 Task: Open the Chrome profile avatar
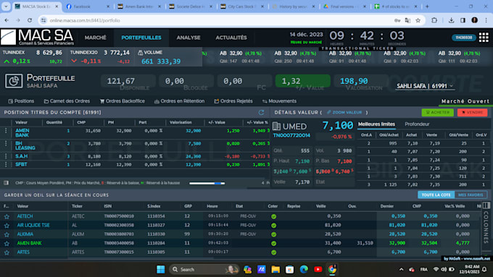click(x=474, y=20)
